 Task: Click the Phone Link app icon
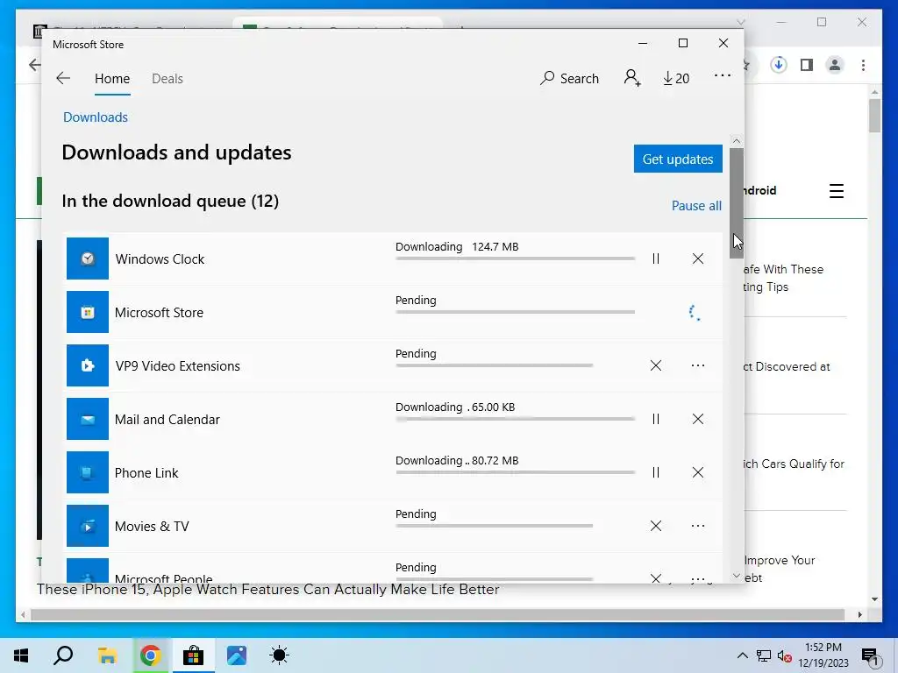coord(88,472)
